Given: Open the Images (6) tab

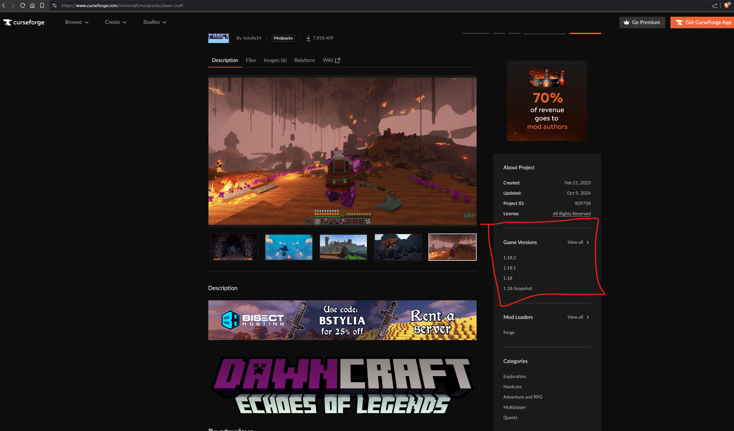Looking at the screenshot, I should (x=275, y=60).
